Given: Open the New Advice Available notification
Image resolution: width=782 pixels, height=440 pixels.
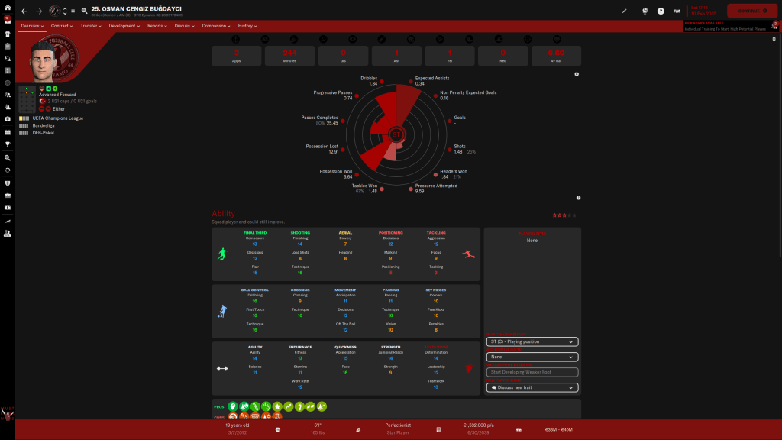Looking at the screenshot, I should click(x=725, y=26).
